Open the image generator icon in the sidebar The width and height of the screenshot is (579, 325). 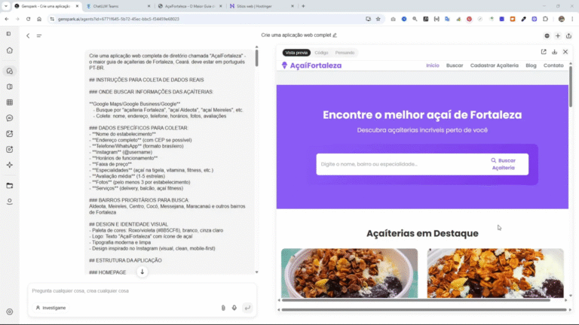point(10,134)
